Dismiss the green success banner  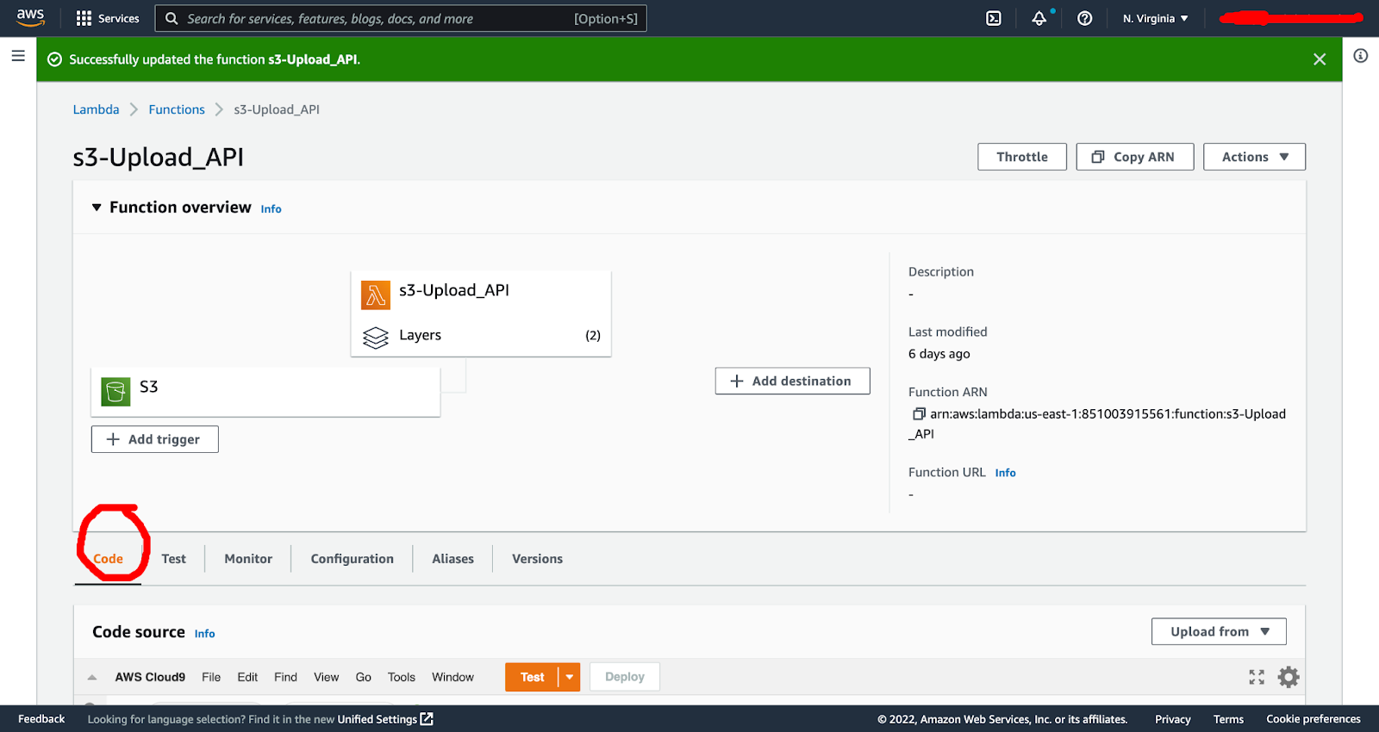point(1320,59)
